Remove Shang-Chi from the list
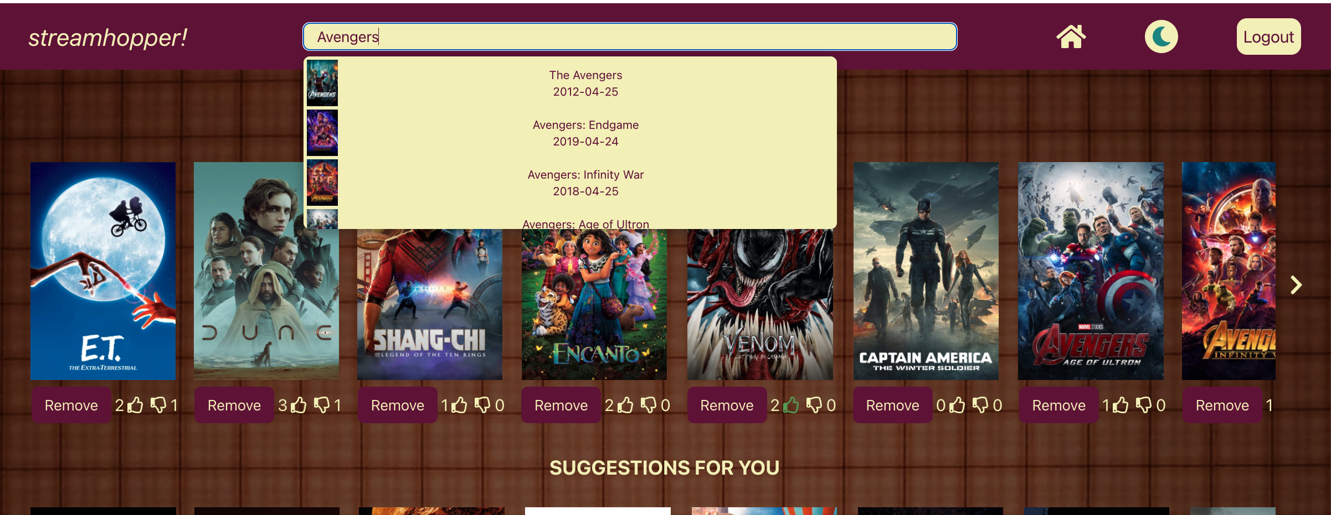The width and height of the screenshot is (1331, 515). click(x=397, y=405)
